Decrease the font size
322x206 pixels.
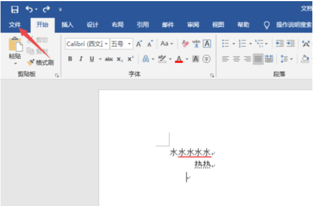150,44
